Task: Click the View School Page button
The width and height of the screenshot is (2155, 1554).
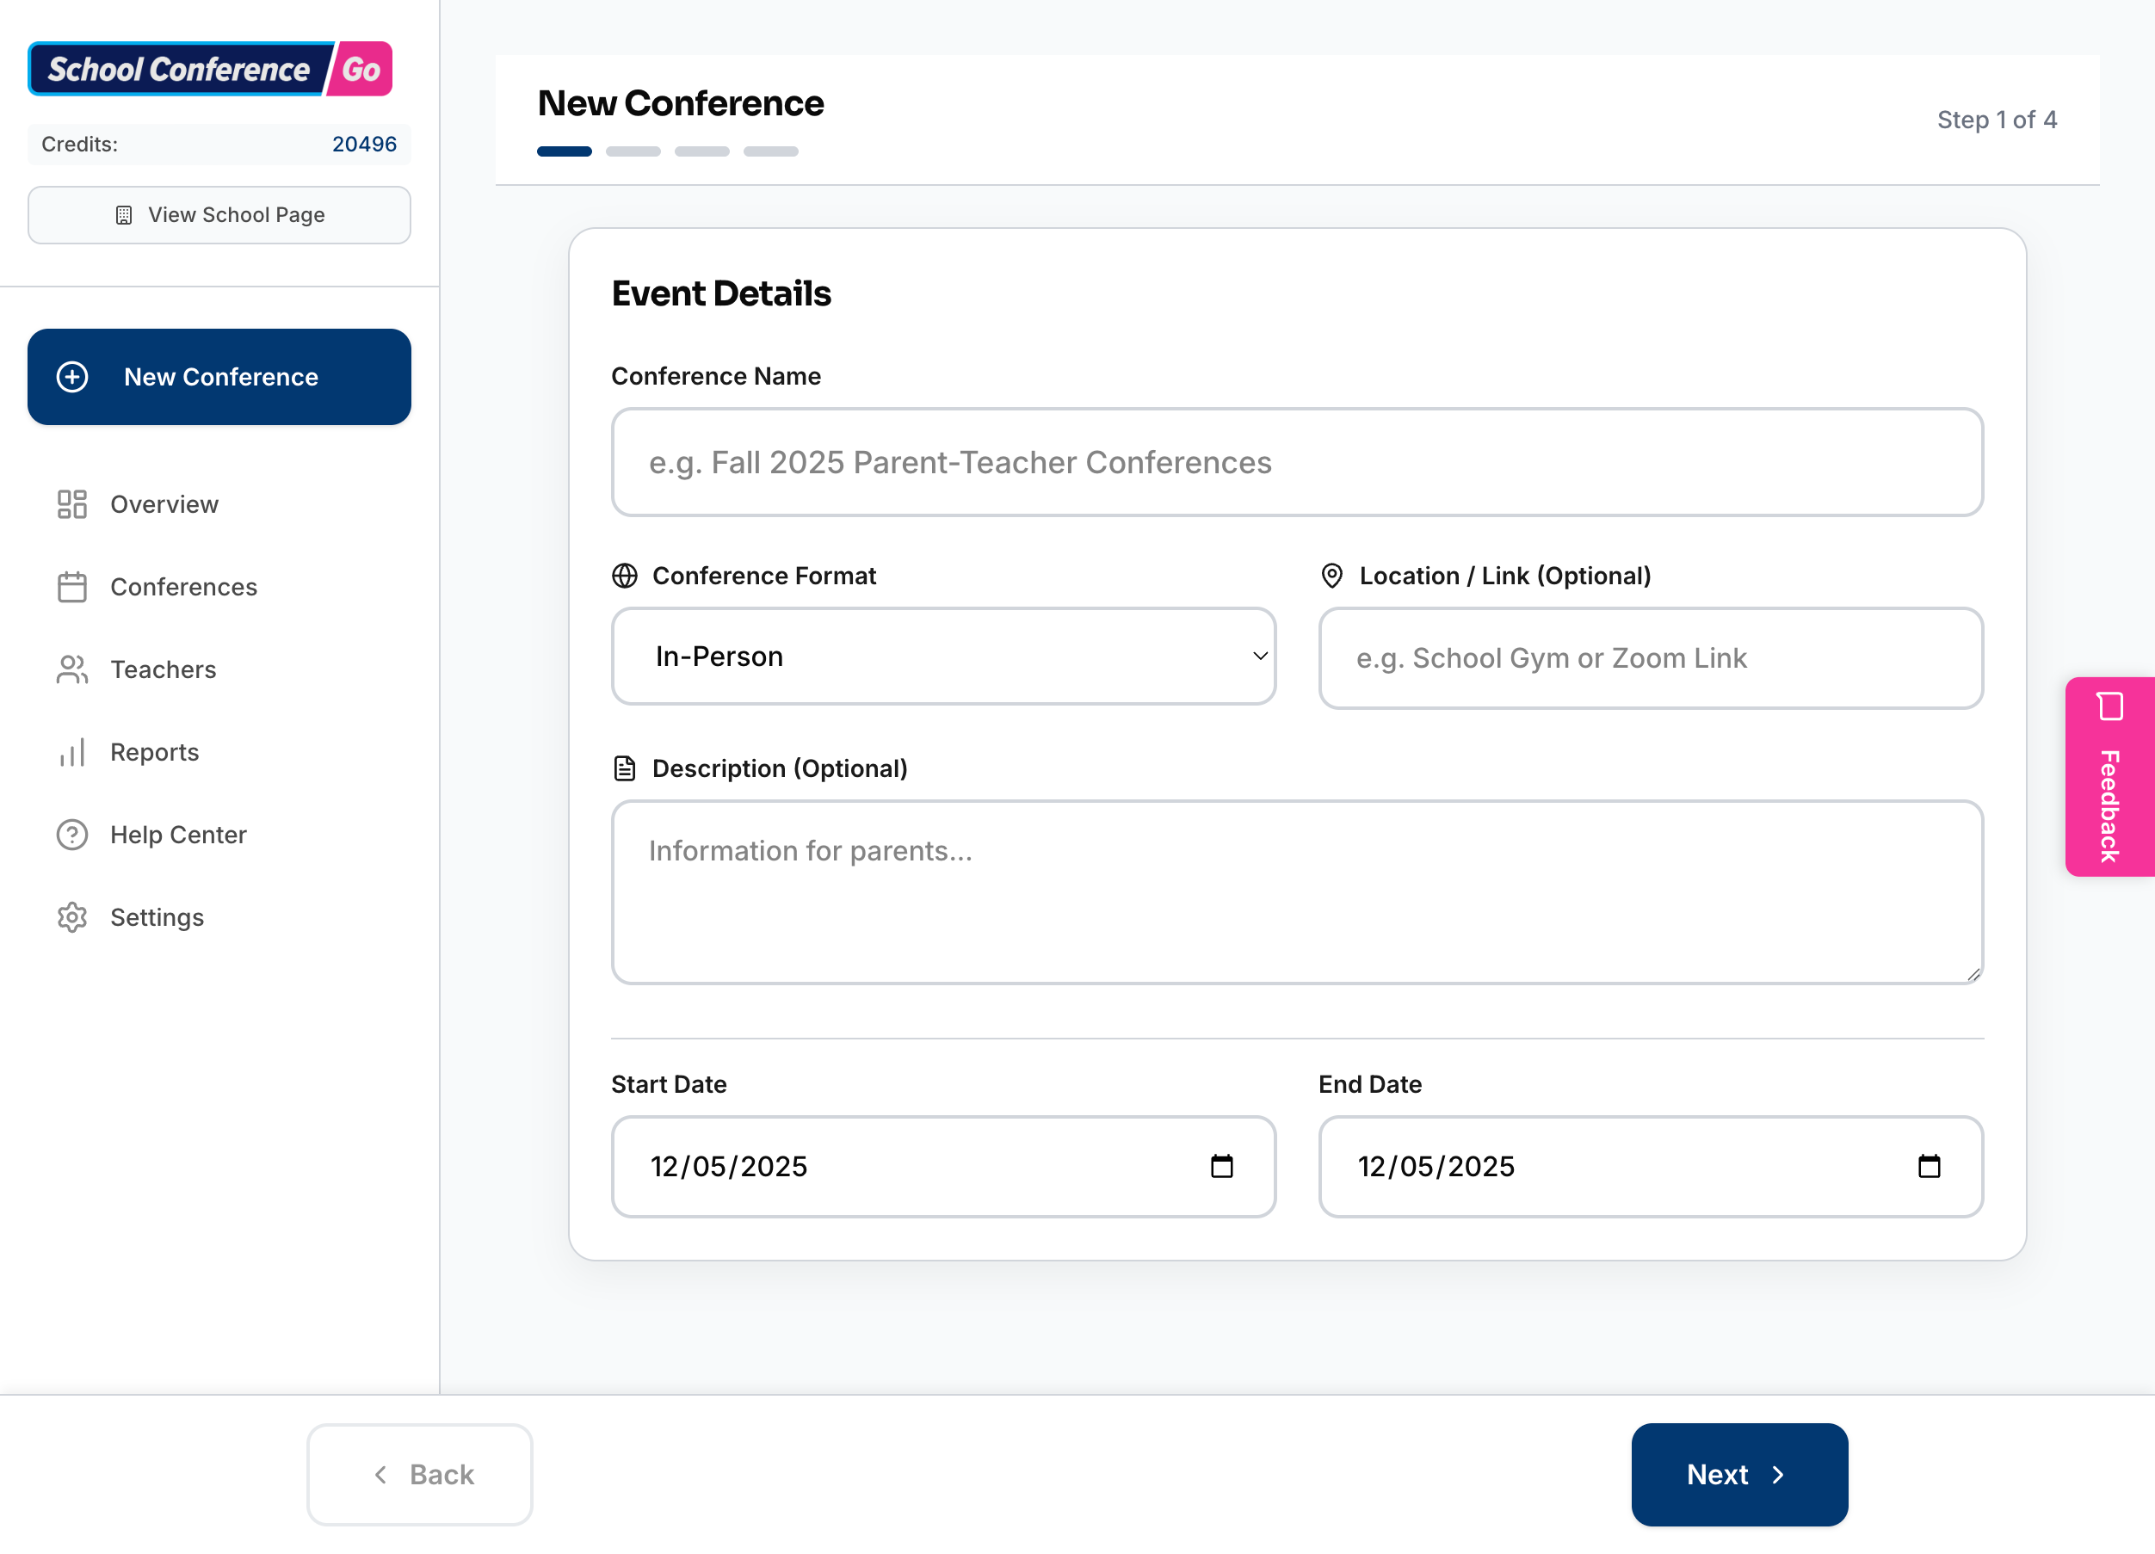Action: [219, 214]
